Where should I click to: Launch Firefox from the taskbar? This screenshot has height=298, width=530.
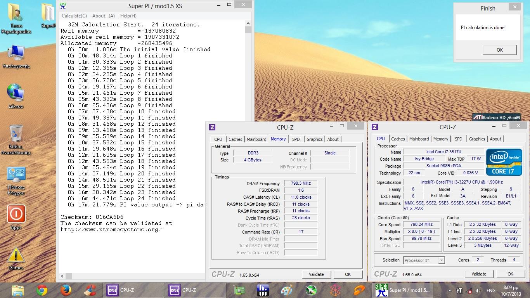click(66, 290)
